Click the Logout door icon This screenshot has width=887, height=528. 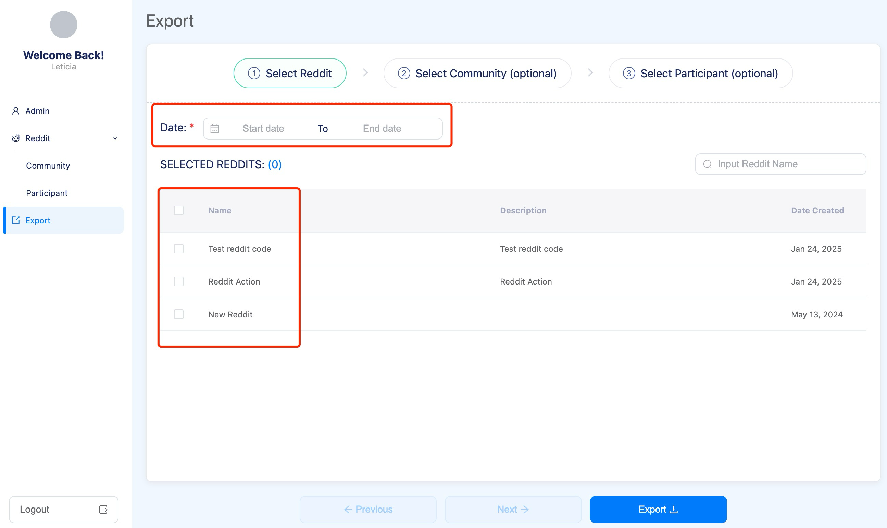pos(103,509)
